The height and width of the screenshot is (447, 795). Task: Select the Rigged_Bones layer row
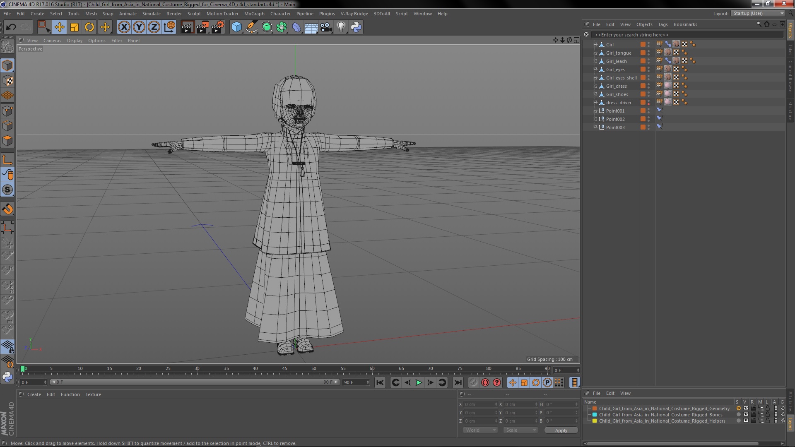coord(660,415)
